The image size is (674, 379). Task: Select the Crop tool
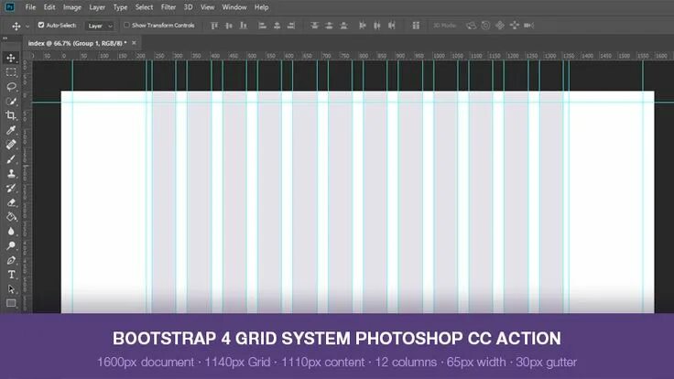(x=11, y=115)
